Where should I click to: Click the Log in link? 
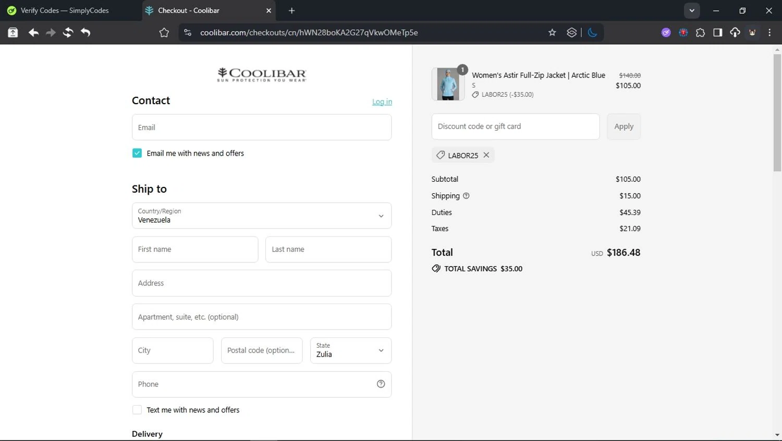(x=382, y=102)
